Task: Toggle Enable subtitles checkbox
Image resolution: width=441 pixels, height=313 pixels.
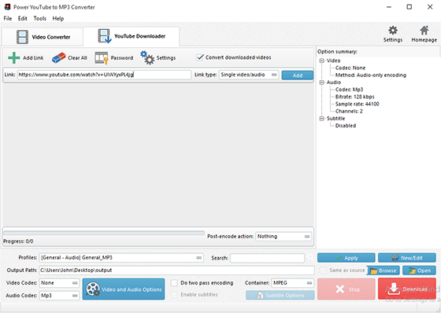Action: [174, 294]
